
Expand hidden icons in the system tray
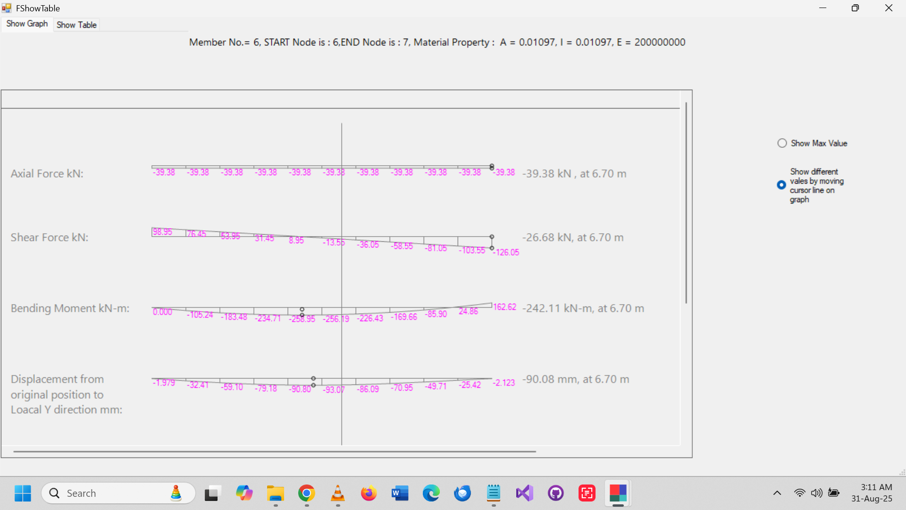point(777,493)
